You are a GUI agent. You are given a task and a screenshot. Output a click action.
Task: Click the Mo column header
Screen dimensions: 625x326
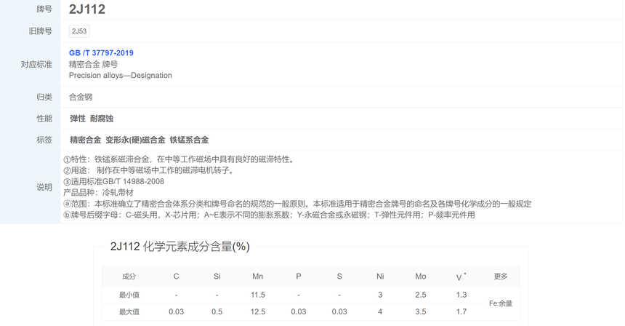(x=421, y=276)
